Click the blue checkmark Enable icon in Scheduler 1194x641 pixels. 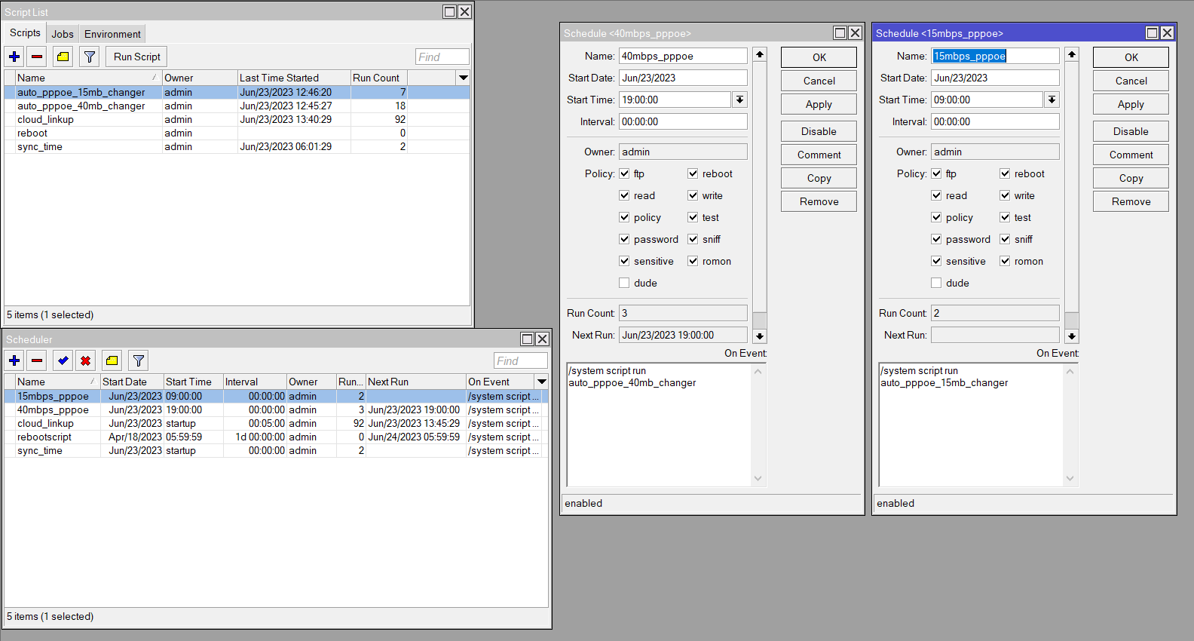[x=63, y=360]
